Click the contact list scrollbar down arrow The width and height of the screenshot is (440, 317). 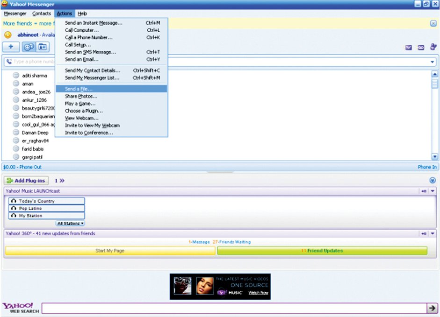(x=435, y=157)
